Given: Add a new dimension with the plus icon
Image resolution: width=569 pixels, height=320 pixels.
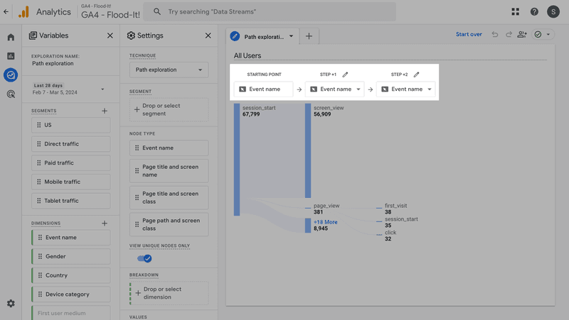Looking at the screenshot, I should click(105, 223).
